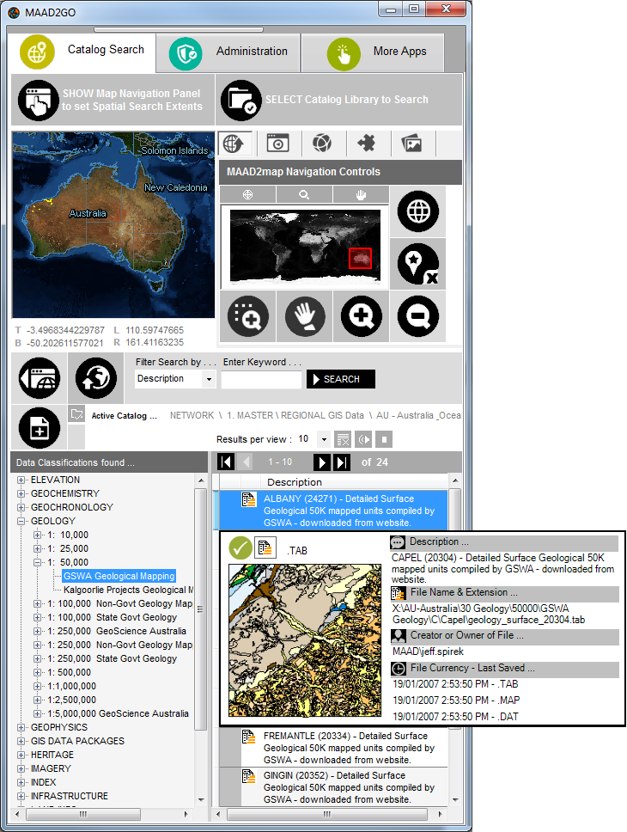Viewport: 627px width, 832px height.
Task: Click the zoom out magnifier navigation button
Action: click(x=418, y=317)
